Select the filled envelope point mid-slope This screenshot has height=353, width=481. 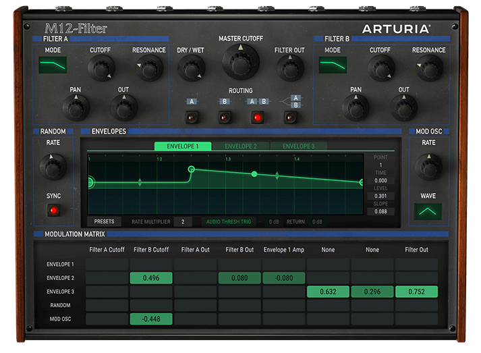pos(254,174)
